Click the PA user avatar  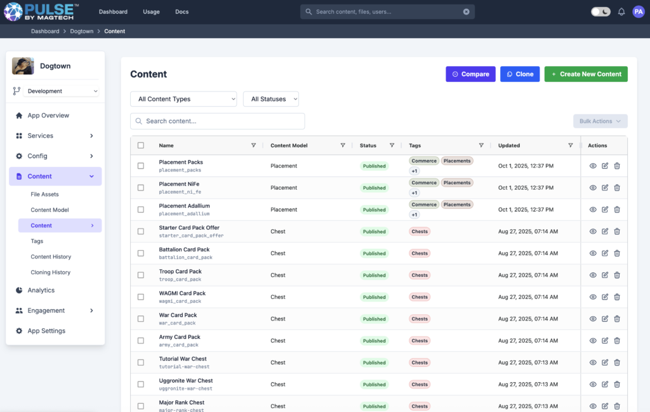tap(638, 11)
